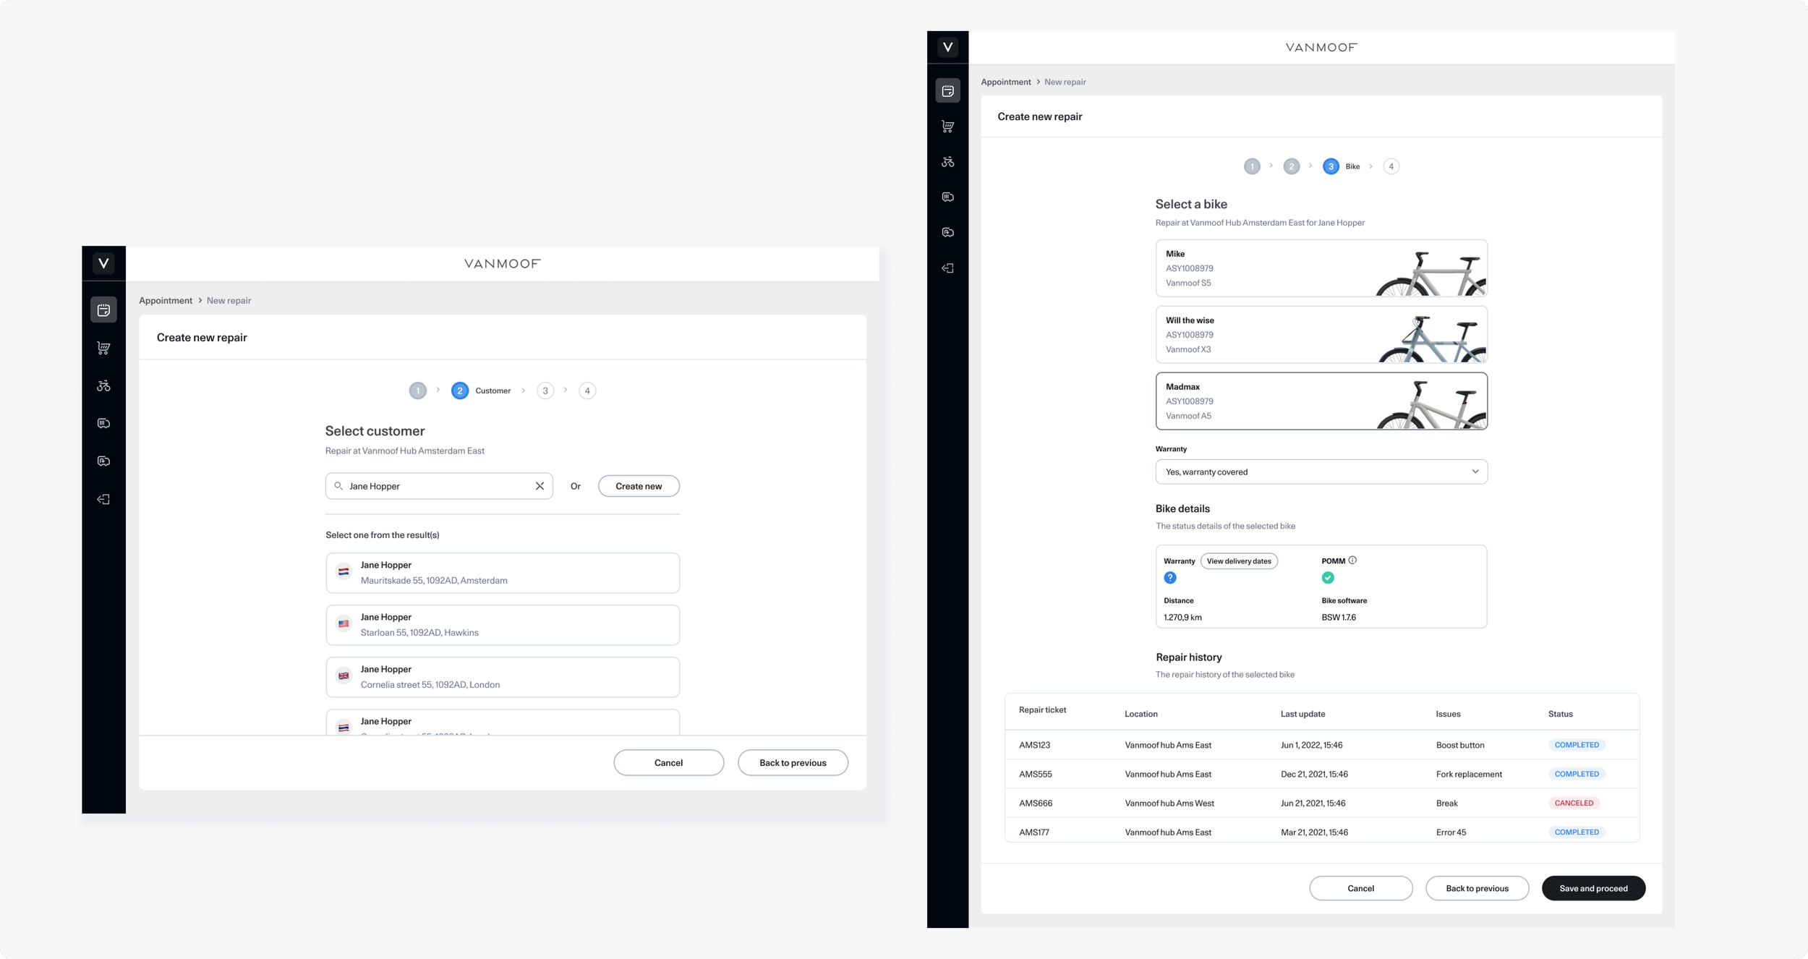Go to step 1 in customer wizard
Screen dimensions: 1808x959
(x=417, y=391)
